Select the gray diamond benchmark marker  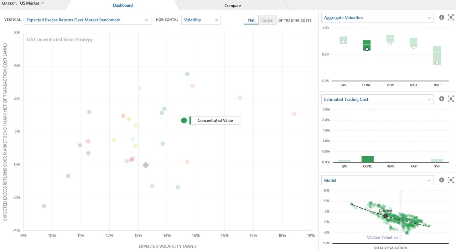(x=146, y=165)
